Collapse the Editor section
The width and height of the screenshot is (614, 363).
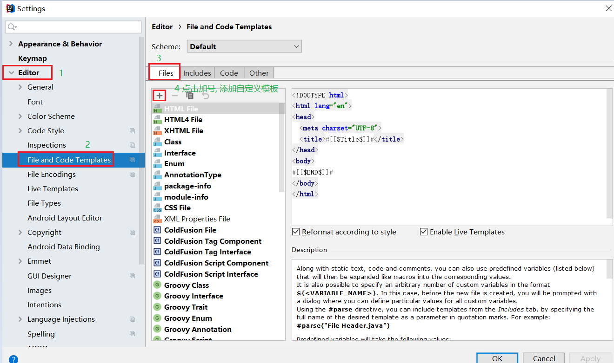(x=11, y=73)
